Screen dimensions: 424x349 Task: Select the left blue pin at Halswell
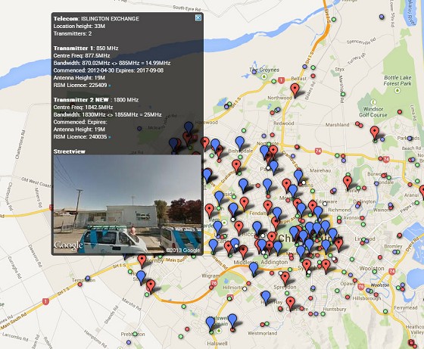tap(210, 323)
